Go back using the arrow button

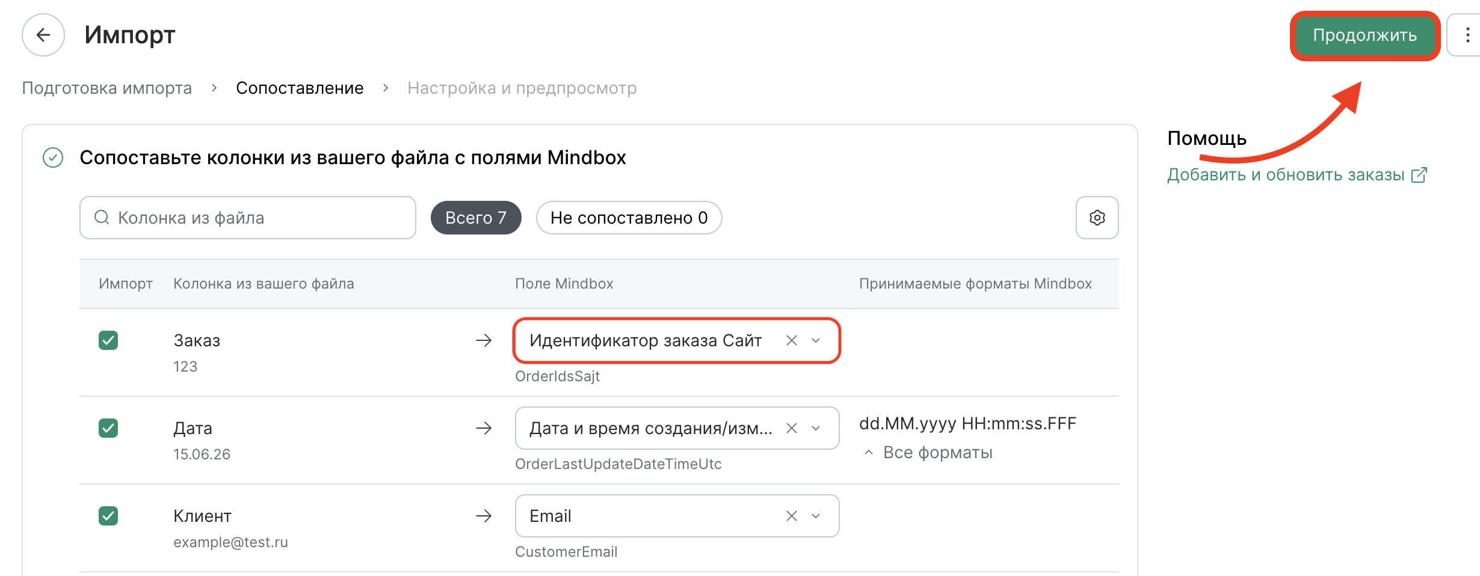click(x=43, y=35)
